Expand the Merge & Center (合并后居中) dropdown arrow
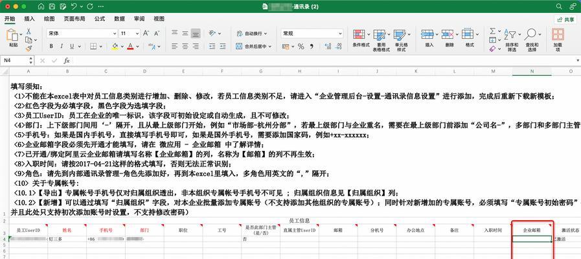 pos(269,47)
